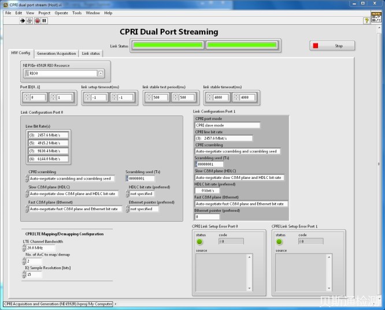
Task: Expand the Slow C&M plane (HDLC) selector
Action: pos(27,194)
